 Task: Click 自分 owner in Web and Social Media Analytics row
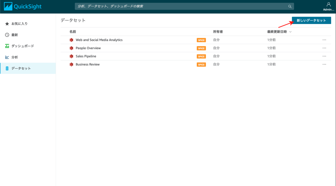(216, 40)
